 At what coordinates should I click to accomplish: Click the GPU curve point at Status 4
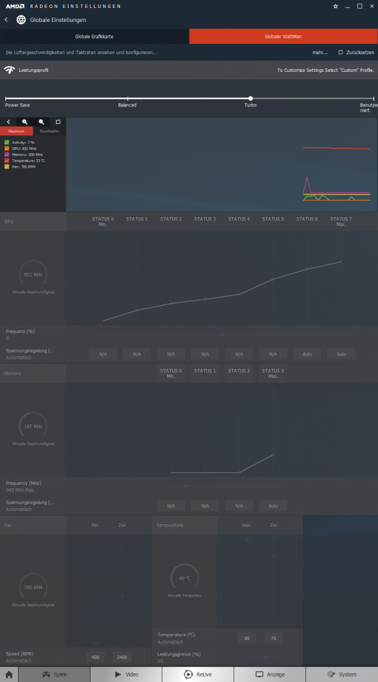pyautogui.click(x=239, y=294)
